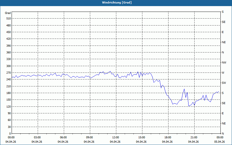Screen dimensions: 232x145
Task: Select the W compass direction label
Action: click(x=223, y=73)
